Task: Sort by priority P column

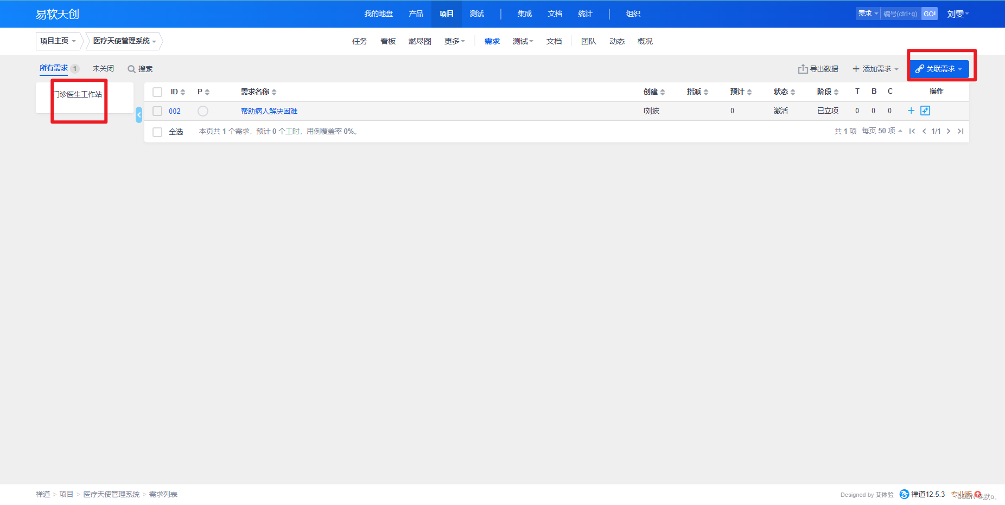Action: [203, 92]
